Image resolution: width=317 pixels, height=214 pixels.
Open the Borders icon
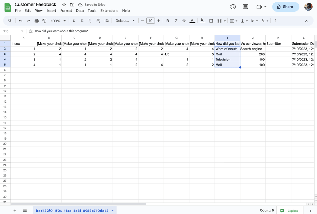[211, 21]
